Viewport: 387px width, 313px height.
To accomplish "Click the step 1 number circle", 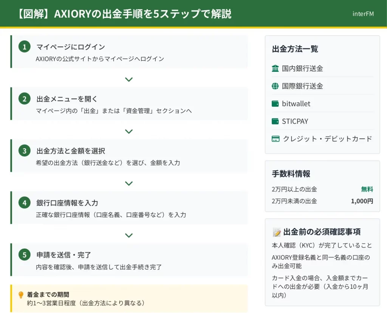I will pos(25,47).
